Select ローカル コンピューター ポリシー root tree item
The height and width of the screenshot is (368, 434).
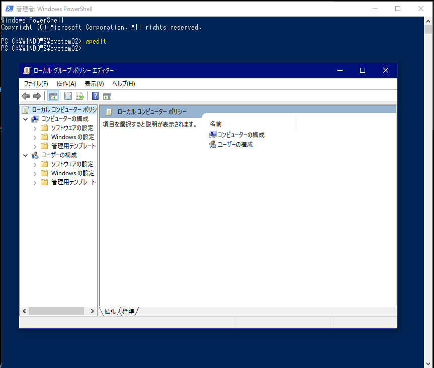pyautogui.click(x=64, y=110)
